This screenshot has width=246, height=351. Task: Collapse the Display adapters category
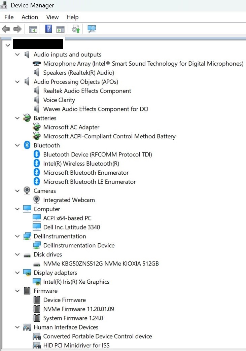(x=17, y=273)
